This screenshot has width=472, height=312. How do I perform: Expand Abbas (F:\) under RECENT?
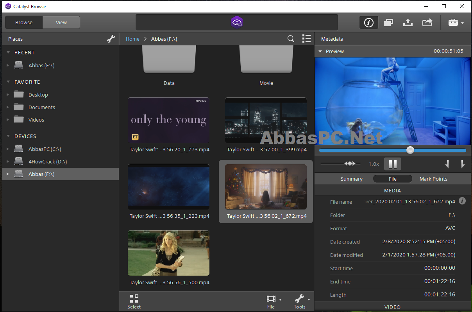pyautogui.click(x=8, y=66)
